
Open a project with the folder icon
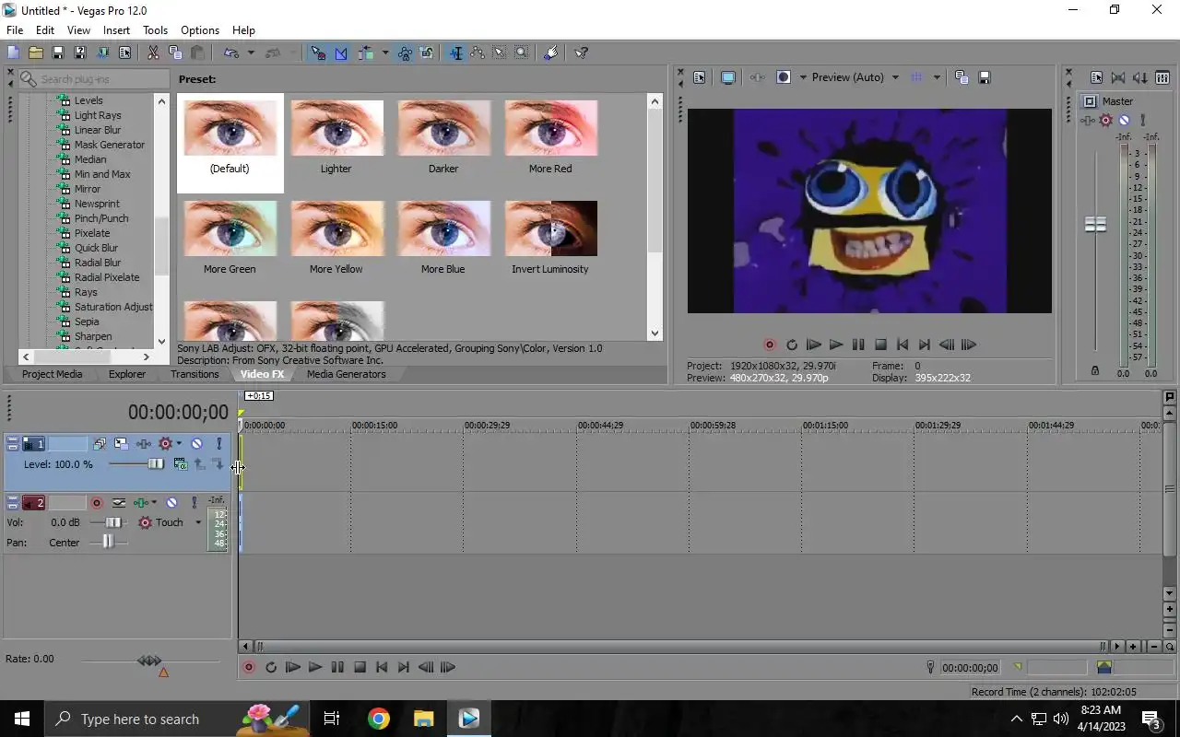(x=35, y=53)
